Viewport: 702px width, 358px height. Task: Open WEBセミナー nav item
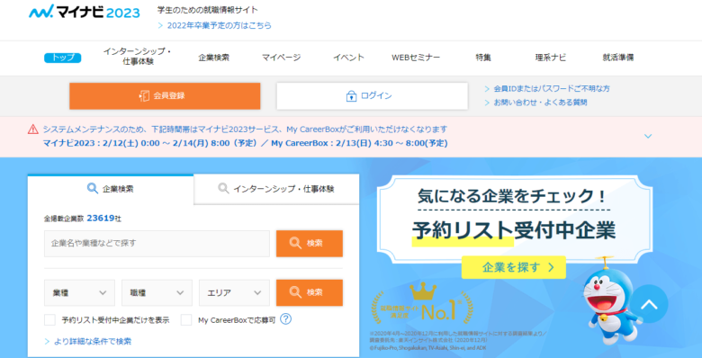pyautogui.click(x=416, y=58)
